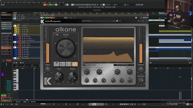Image resolution: width=193 pixels, height=108 pixels.
Task: Click the orange side-chain icon in plugin header
Action: [x=52, y=18]
